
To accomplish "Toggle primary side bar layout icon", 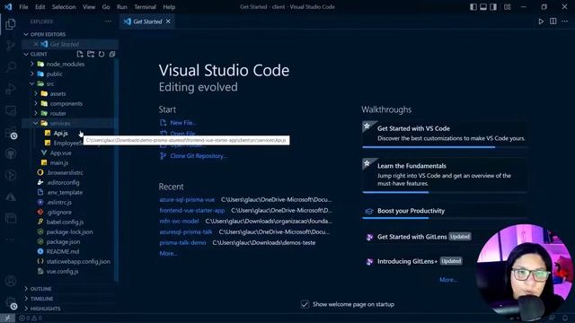I will (473, 6).
